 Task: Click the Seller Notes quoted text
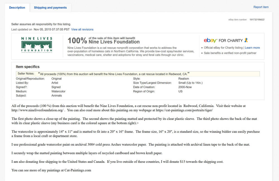click(x=114, y=74)
